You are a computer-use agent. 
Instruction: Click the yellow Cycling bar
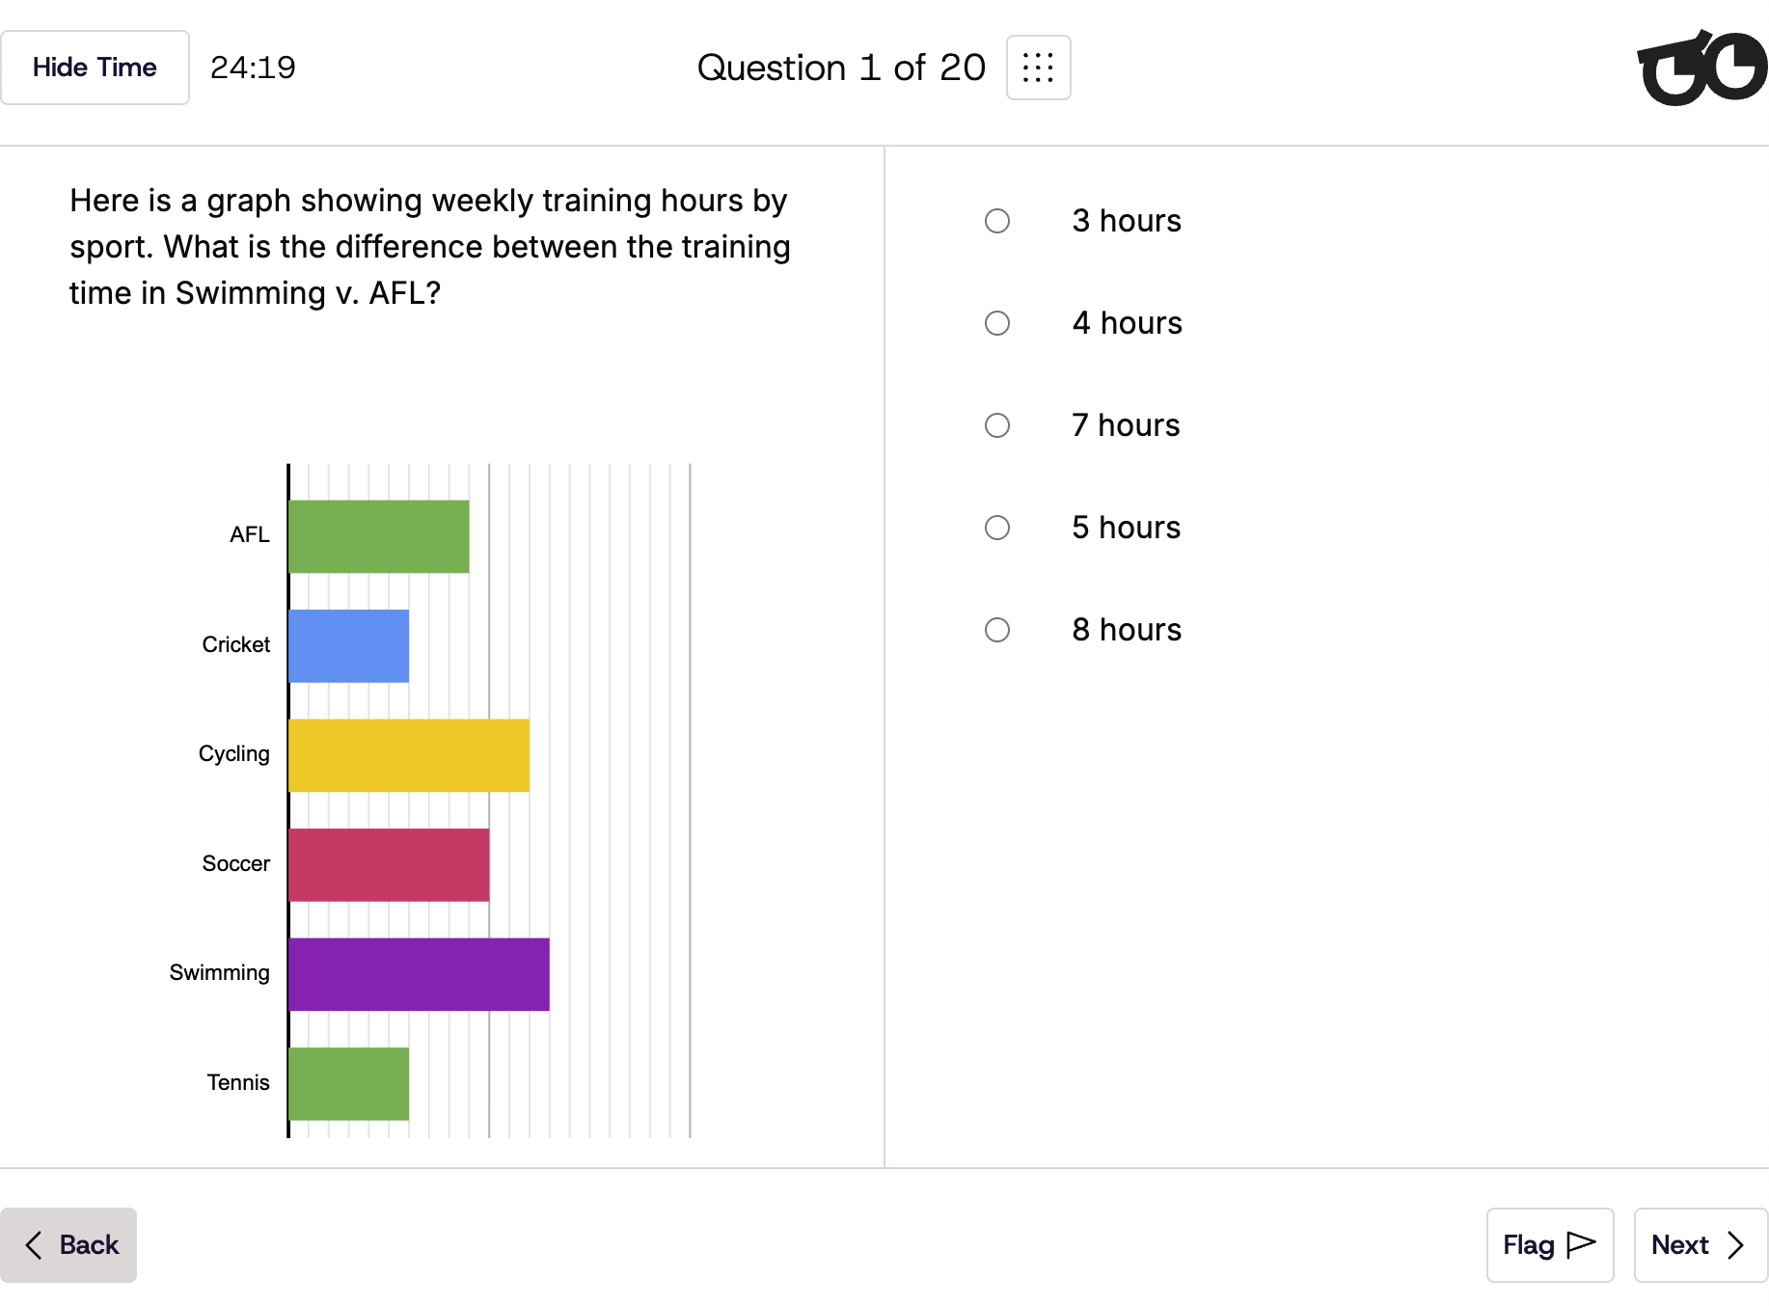tap(409, 753)
